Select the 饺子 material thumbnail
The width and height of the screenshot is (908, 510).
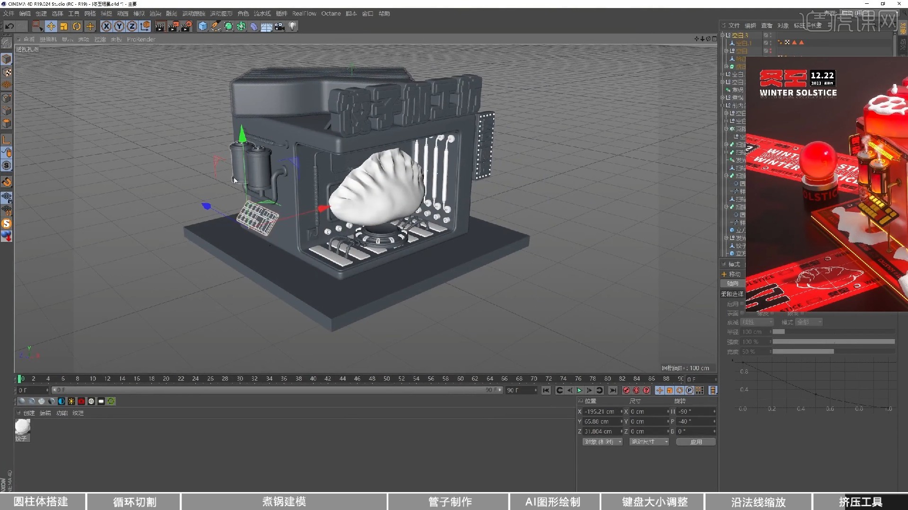(22, 426)
